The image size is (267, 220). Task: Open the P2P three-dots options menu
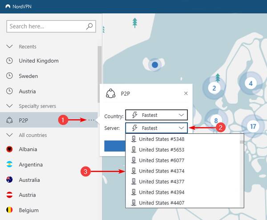pos(91,120)
